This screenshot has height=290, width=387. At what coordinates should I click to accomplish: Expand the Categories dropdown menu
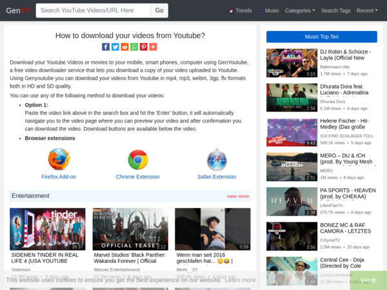click(x=300, y=10)
